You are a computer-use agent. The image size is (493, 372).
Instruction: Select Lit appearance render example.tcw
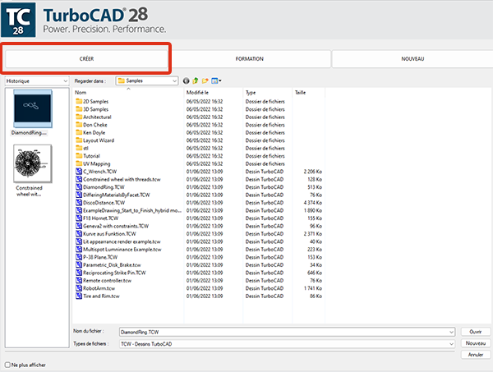pyautogui.click(x=118, y=241)
